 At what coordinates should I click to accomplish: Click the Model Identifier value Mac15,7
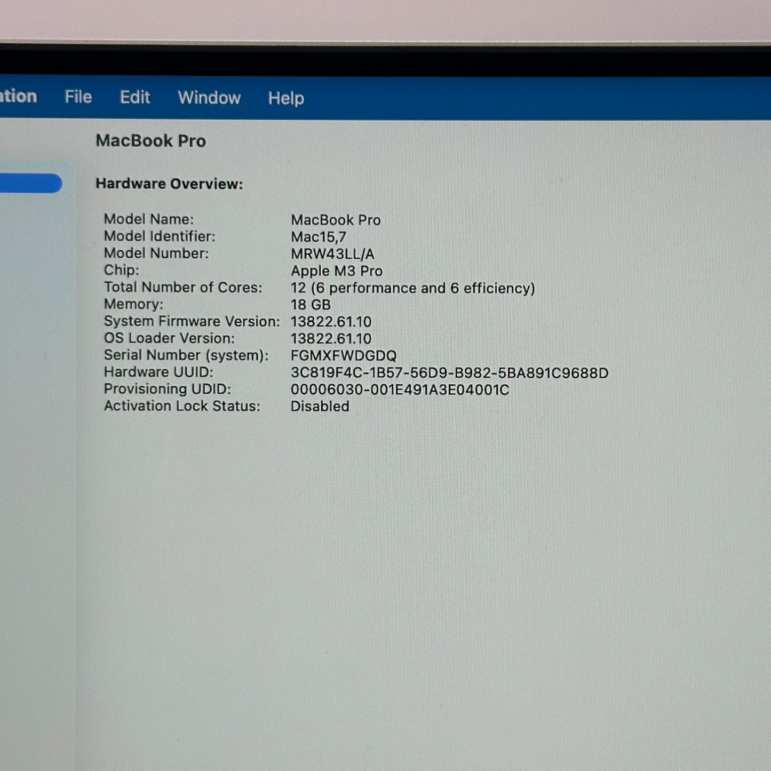click(319, 237)
